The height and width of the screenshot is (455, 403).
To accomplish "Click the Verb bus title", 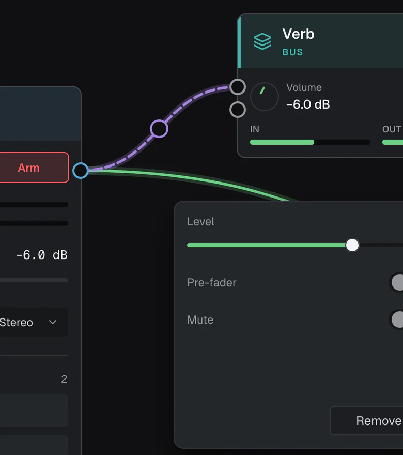I will [x=298, y=34].
